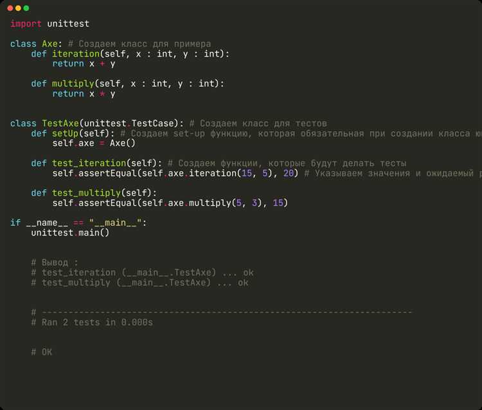The width and height of the screenshot is (482, 410).
Task: Click the number 20 in the iteration assertEqual
Action: coord(289,173)
